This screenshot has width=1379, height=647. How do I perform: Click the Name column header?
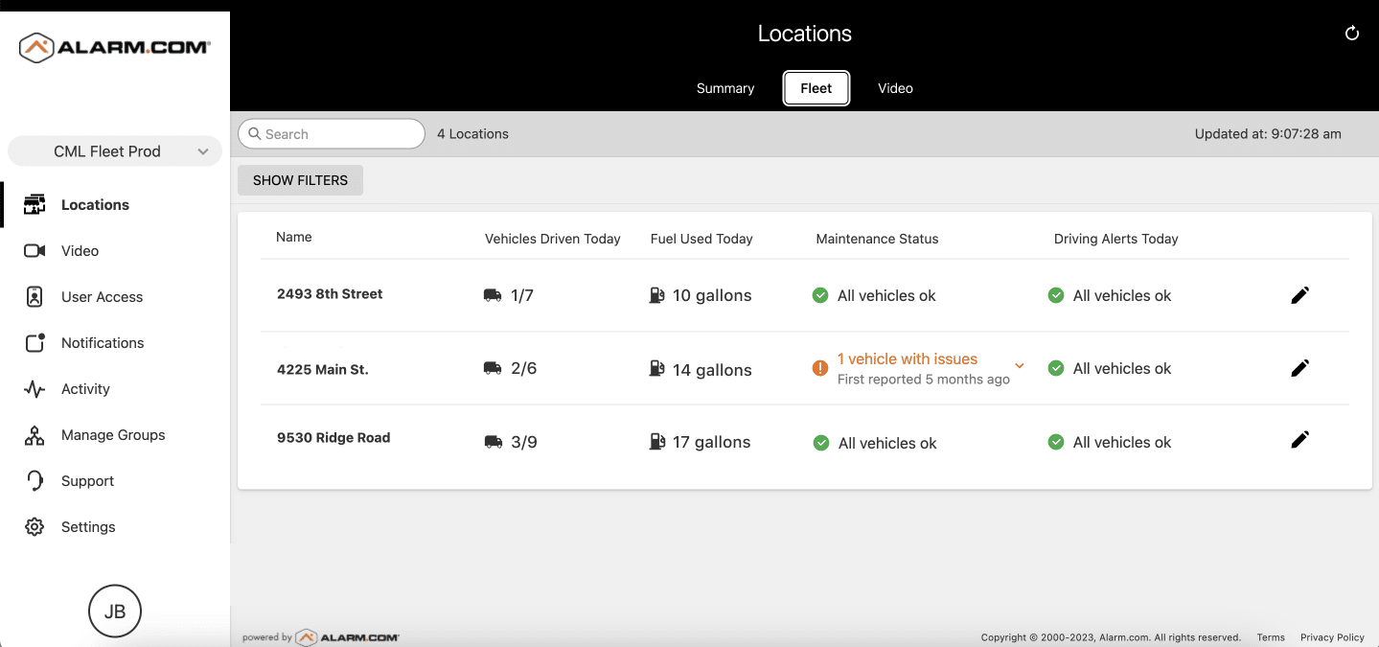pyautogui.click(x=294, y=237)
